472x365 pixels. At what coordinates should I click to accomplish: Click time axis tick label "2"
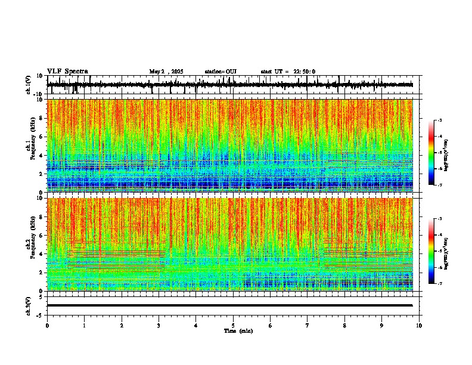click(122, 326)
